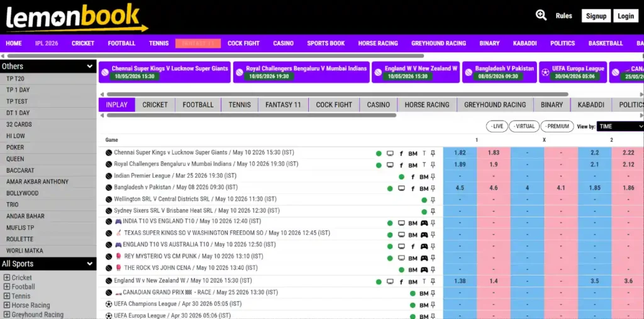Click the horizontal scrollbar under the match banner cards
644x319 pixels.
(x=337, y=94)
